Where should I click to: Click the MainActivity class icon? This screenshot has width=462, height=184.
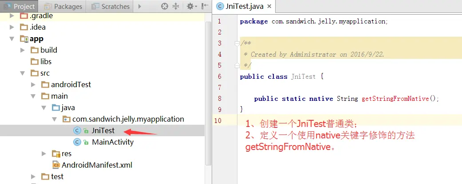point(77,142)
